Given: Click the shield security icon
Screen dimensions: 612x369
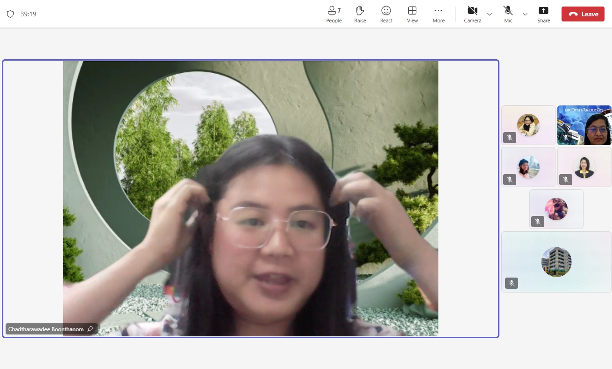Looking at the screenshot, I should (10, 14).
